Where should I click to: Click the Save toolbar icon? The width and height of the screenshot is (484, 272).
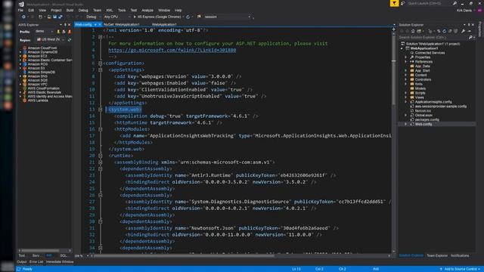pyautogui.click(x=54, y=17)
